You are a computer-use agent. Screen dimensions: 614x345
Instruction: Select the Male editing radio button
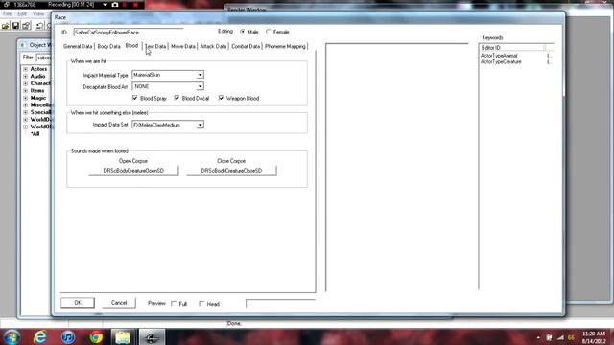(x=243, y=32)
